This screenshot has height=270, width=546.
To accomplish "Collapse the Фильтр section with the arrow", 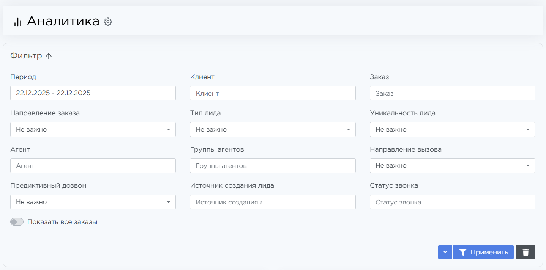I will [x=49, y=56].
